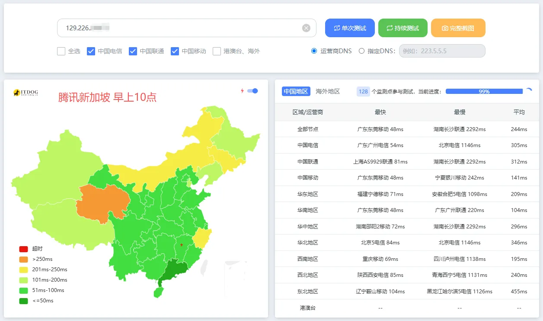Click 广东广州电信 54ms fastest cell

coord(380,145)
